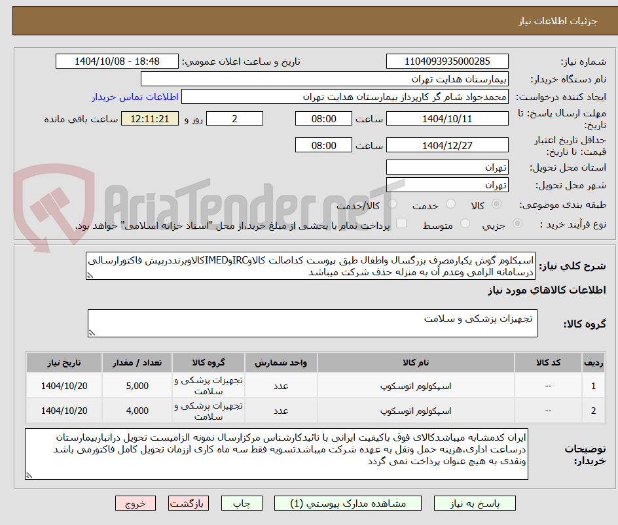Click the price validity date 1404/12/27

point(447,145)
